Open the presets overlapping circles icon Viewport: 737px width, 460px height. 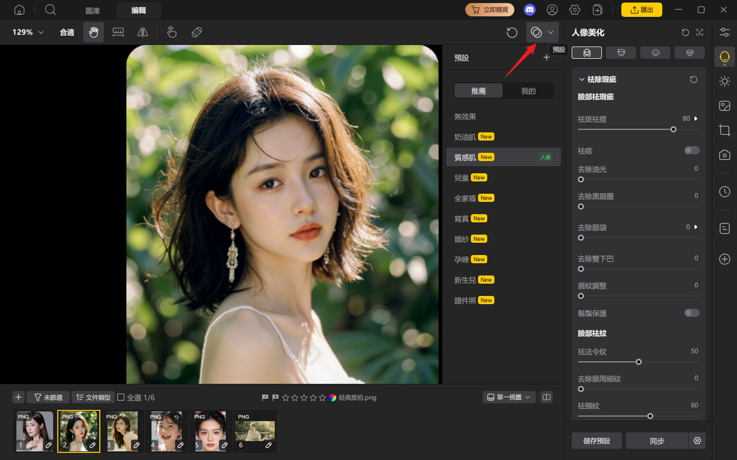[536, 32]
